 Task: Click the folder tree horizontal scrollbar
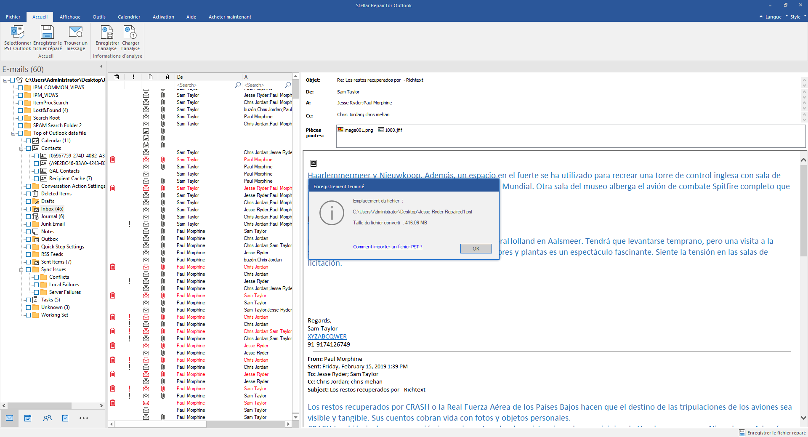point(40,406)
